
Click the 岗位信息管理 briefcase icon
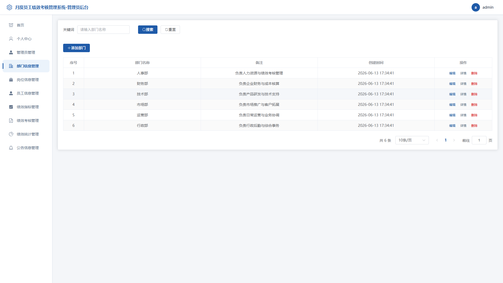click(11, 80)
